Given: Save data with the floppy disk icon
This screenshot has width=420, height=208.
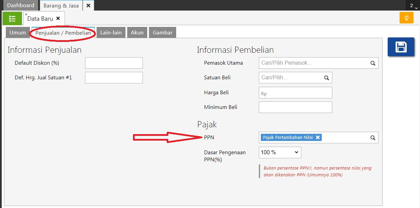Looking at the screenshot, I should tap(401, 47).
